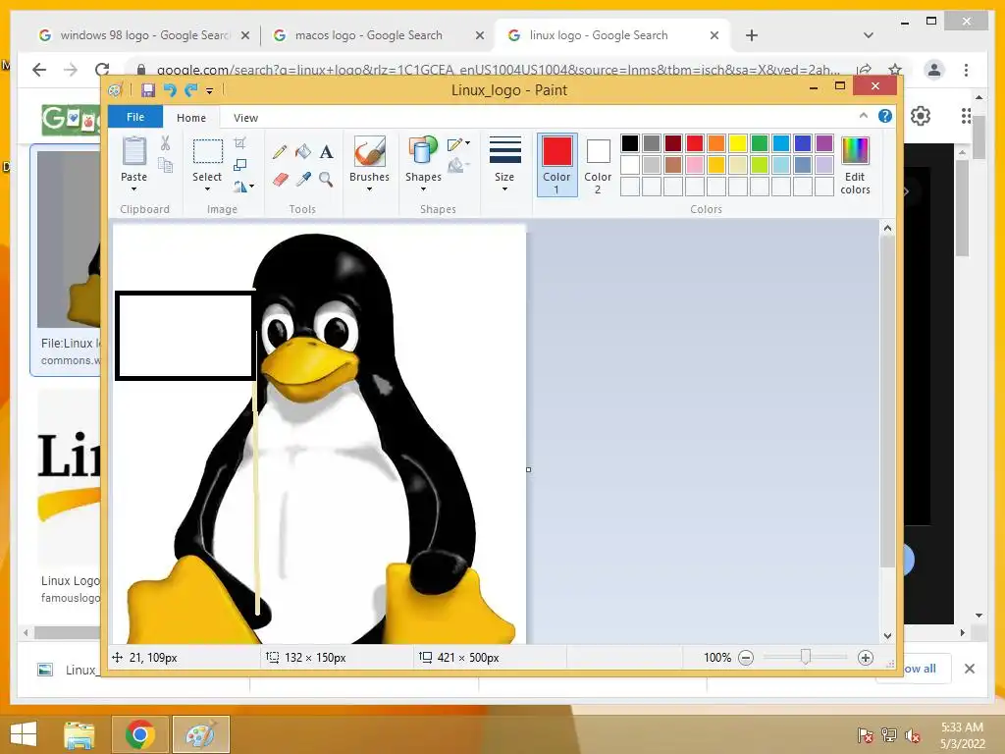Image resolution: width=1005 pixels, height=754 pixels.
Task: Click zoom in plus button in status bar
Action: [x=866, y=658]
